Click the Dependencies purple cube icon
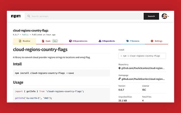 point(70,41)
